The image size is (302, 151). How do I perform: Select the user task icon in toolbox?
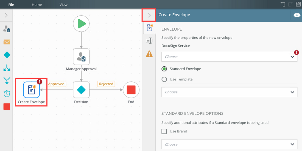(7, 29)
